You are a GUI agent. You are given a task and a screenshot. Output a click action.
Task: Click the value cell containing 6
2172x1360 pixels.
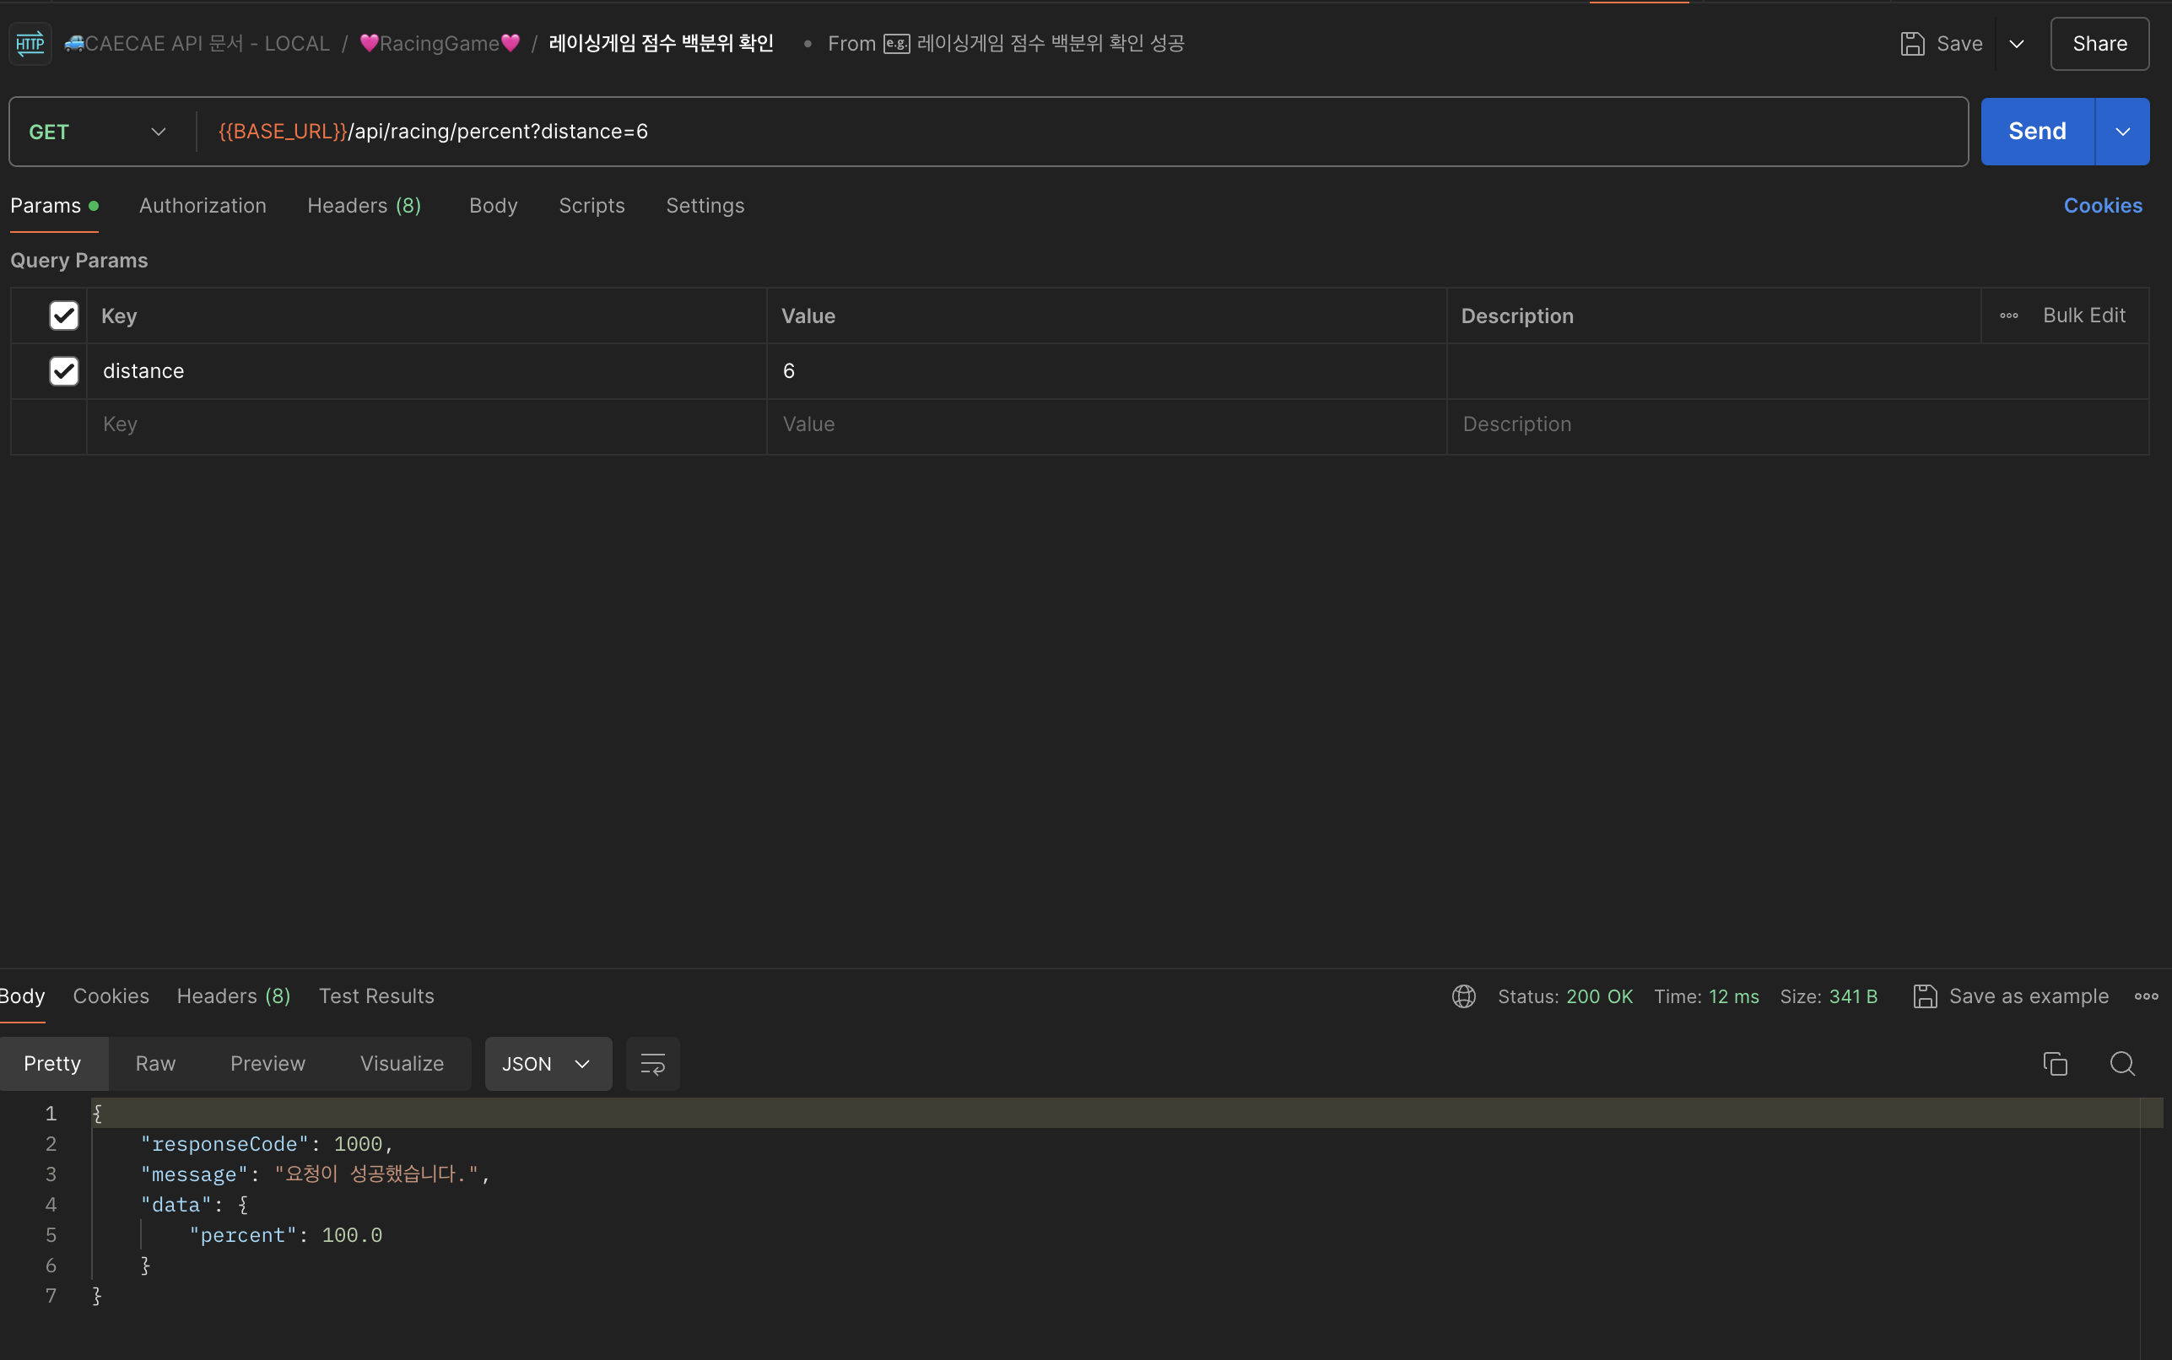(1106, 370)
